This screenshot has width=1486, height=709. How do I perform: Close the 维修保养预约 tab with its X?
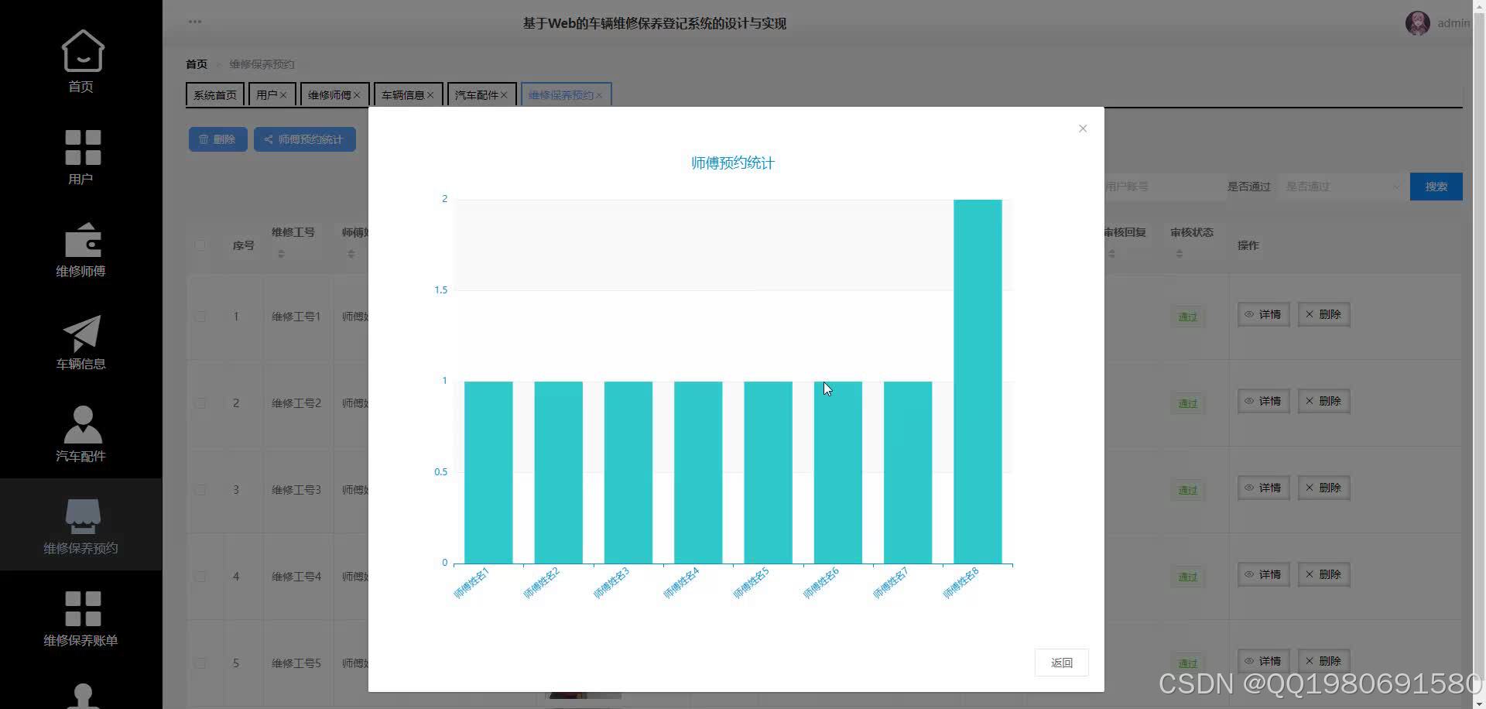pyautogui.click(x=599, y=95)
